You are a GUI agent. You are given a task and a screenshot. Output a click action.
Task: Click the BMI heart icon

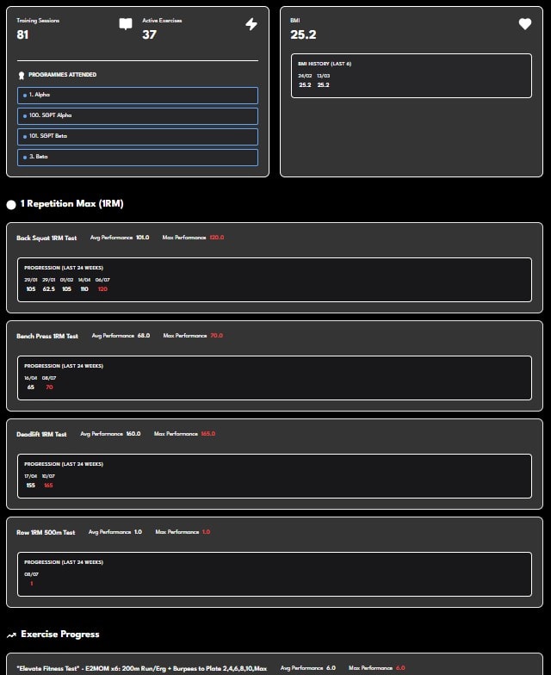525,24
